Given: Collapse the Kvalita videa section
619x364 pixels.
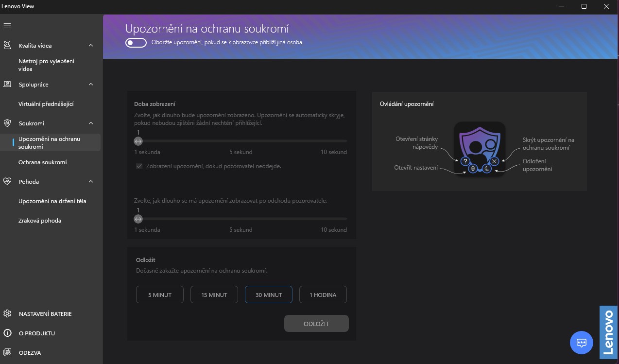Looking at the screenshot, I should pyautogui.click(x=91, y=45).
